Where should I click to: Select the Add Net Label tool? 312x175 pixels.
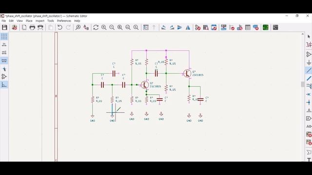tap(309, 110)
